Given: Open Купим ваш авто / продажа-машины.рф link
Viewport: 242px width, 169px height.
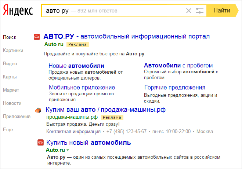Looking at the screenshot, I should (105, 110).
